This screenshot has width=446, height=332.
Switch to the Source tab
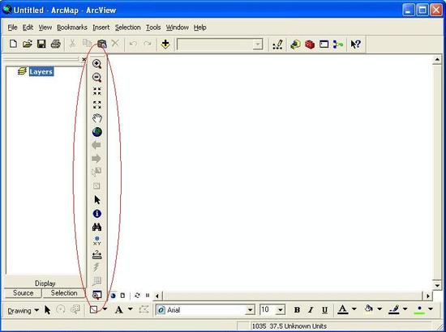tap(23, 293)
